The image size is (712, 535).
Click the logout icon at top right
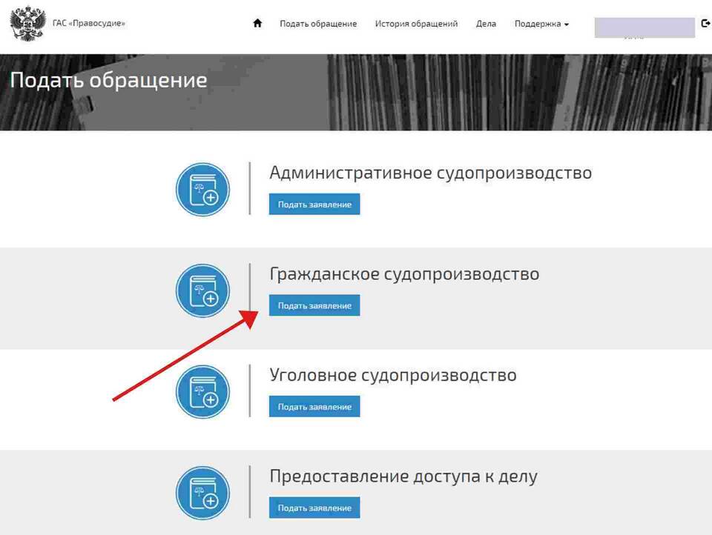click(x=705, y=23)
